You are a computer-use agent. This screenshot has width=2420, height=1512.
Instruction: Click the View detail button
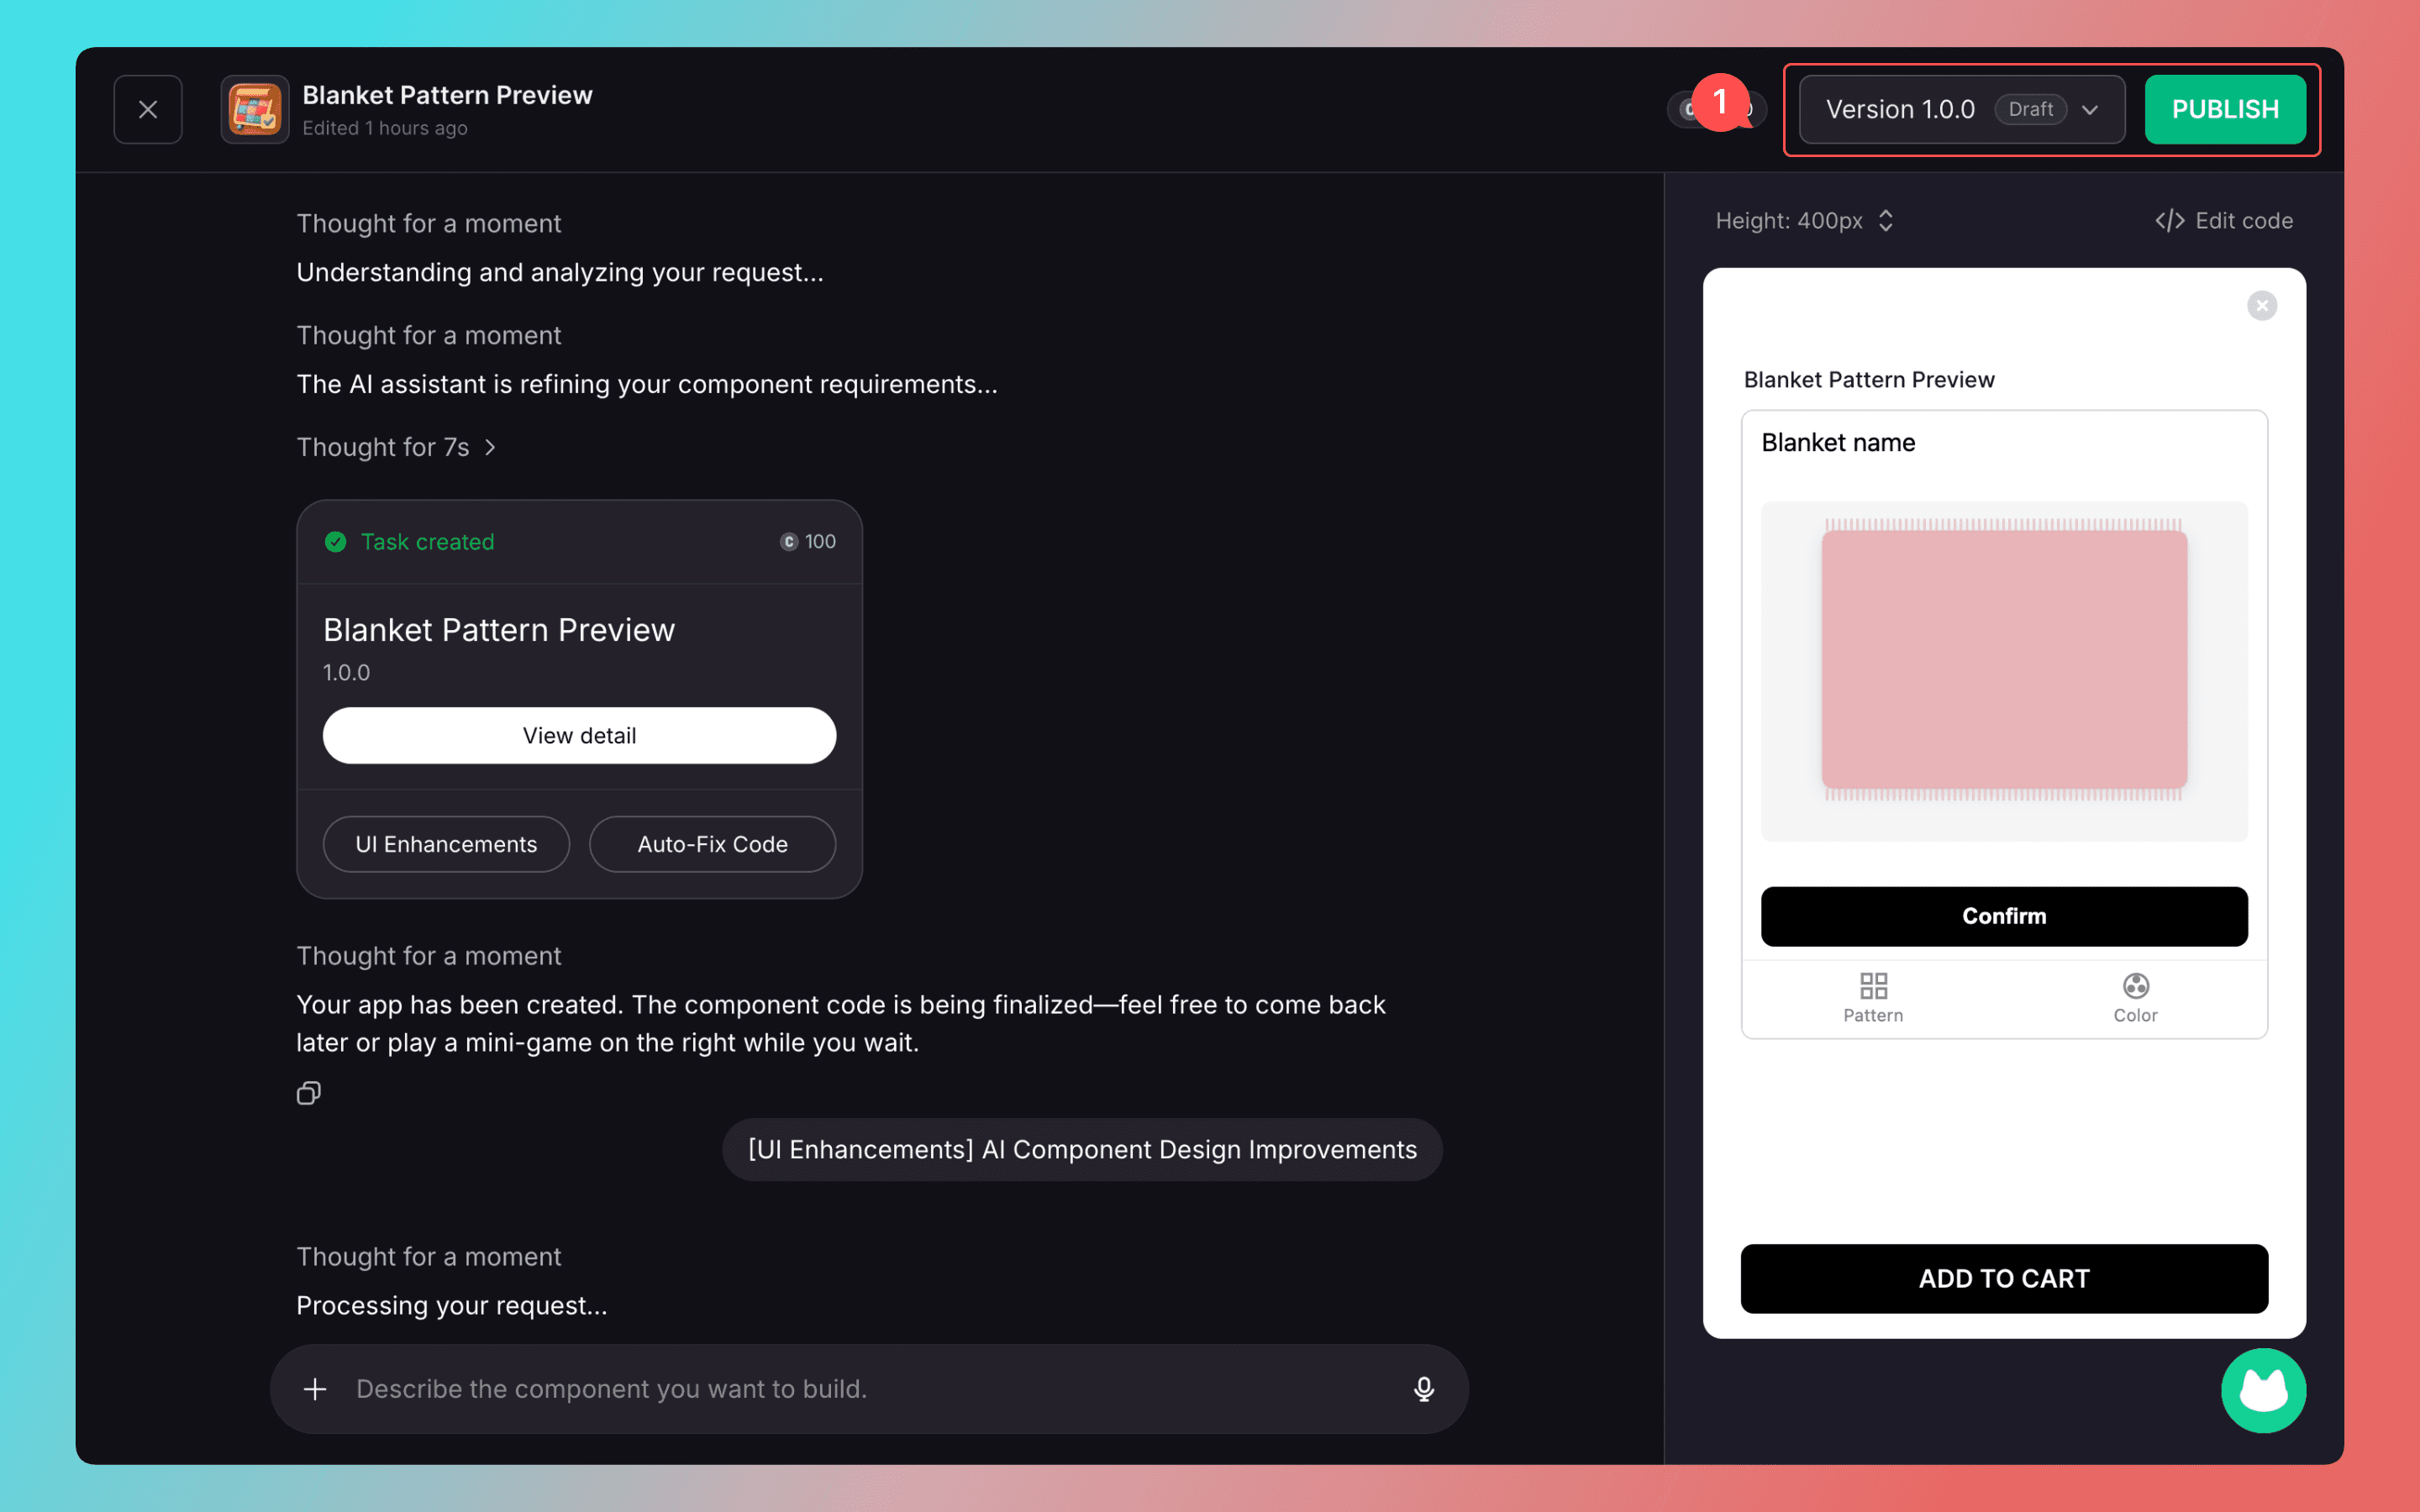click(579, 735)
